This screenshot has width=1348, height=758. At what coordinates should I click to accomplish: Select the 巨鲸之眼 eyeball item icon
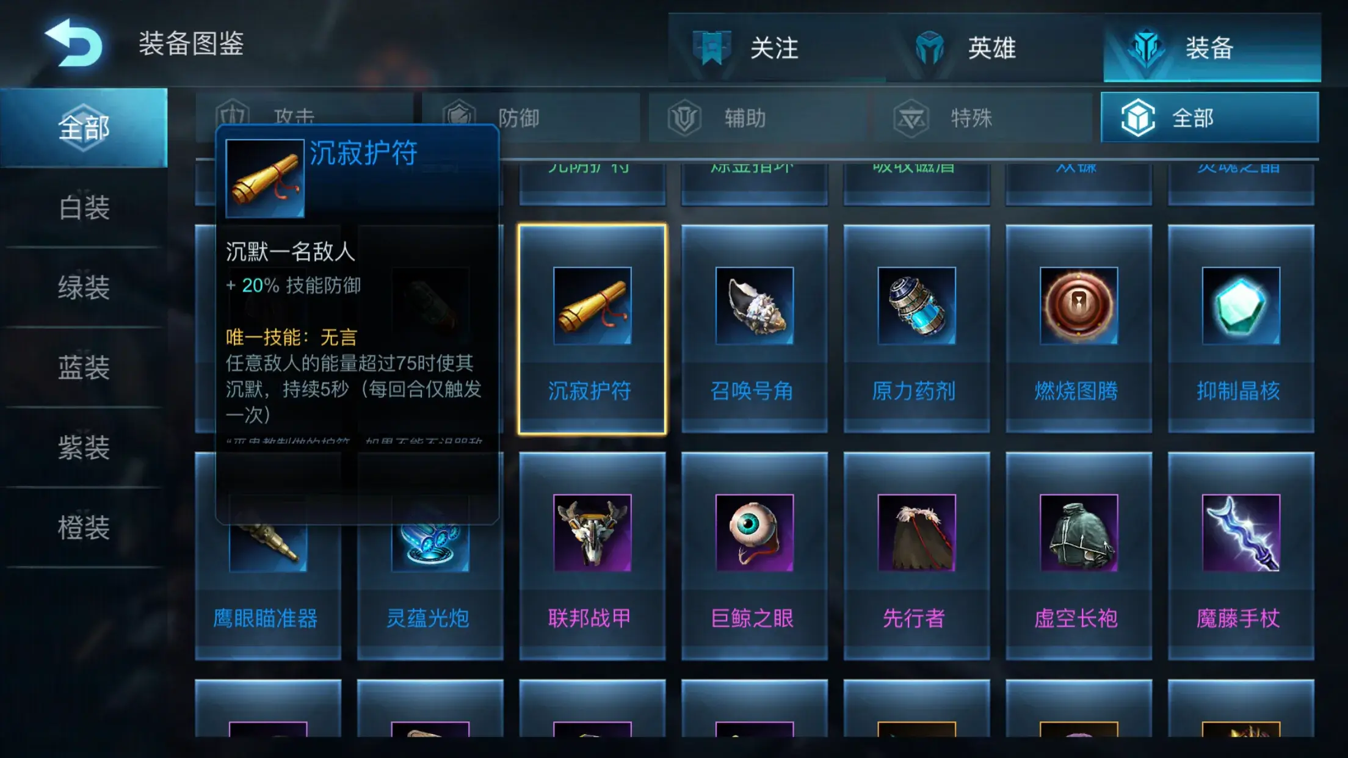(755, 533)
